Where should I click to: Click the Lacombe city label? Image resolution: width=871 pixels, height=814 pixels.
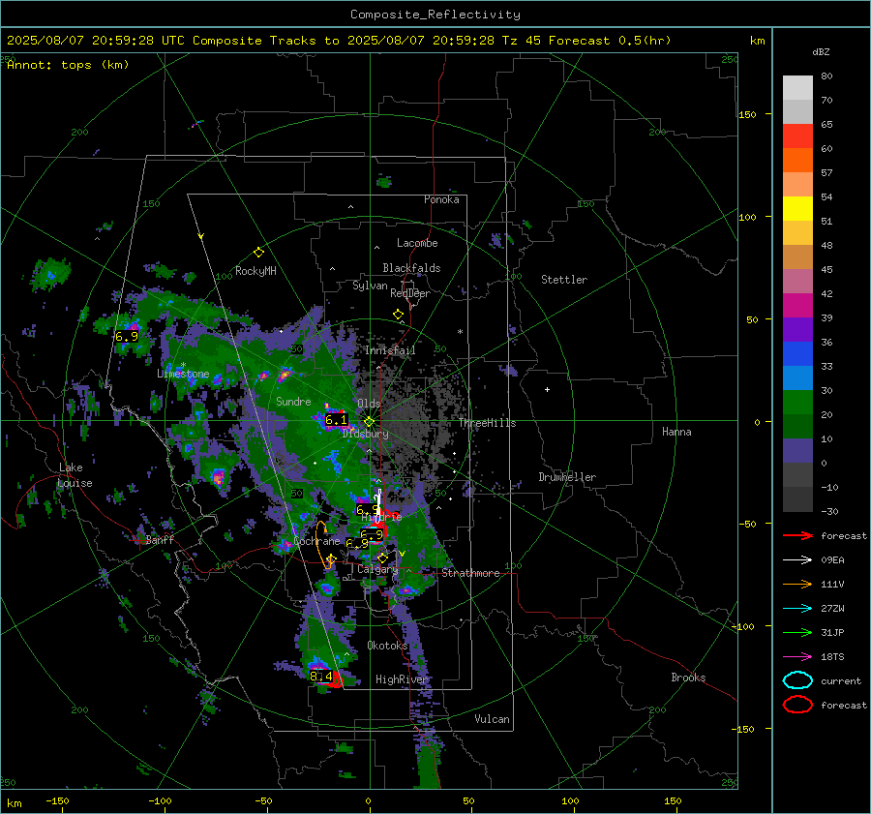coord(417,243)
